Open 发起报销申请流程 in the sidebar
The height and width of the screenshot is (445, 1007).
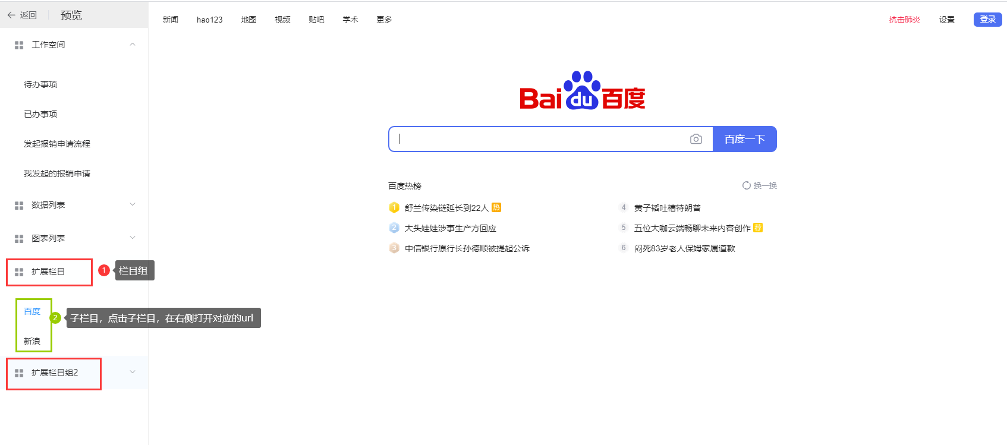tap(57, 144)
